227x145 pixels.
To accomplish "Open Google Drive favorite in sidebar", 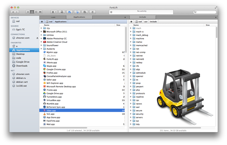I will click(x=24, y=62).
